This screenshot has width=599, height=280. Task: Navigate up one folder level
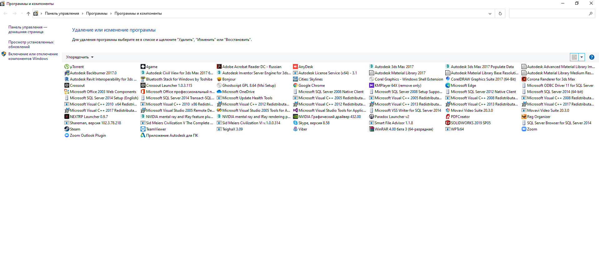[x=28, y=13]
